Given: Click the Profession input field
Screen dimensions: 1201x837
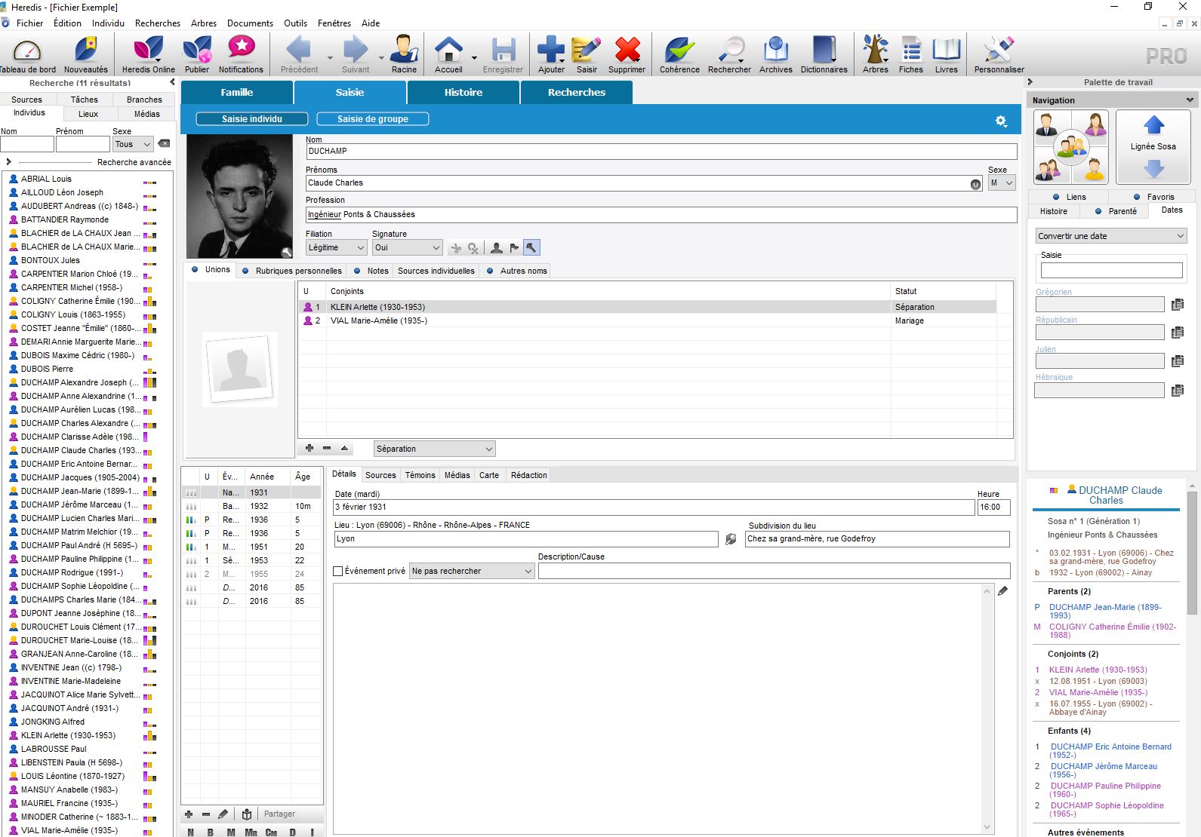Looking at the screenshot, I should 661,214.
